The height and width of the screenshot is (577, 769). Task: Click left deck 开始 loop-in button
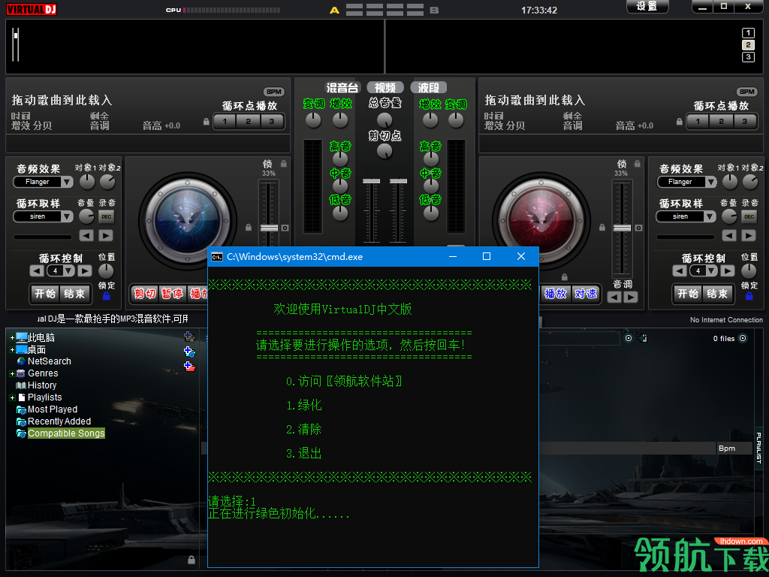tap(45, 294)
